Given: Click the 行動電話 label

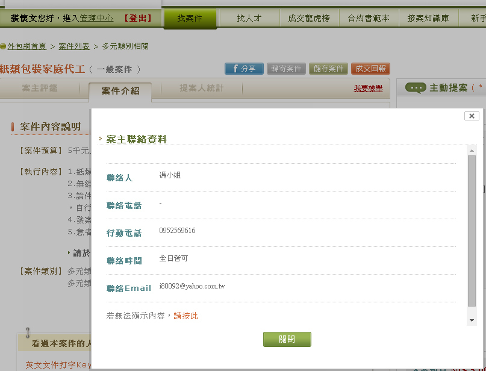Looking at the screenshot, I should 124,233.
